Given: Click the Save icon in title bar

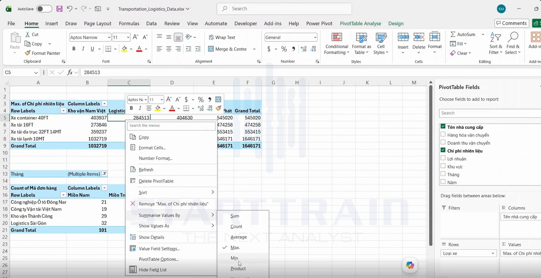Looking at the screenshot, I should (x=60, y=9).
